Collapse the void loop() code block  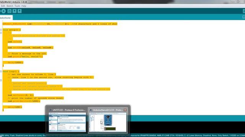[x=1, y=72]
